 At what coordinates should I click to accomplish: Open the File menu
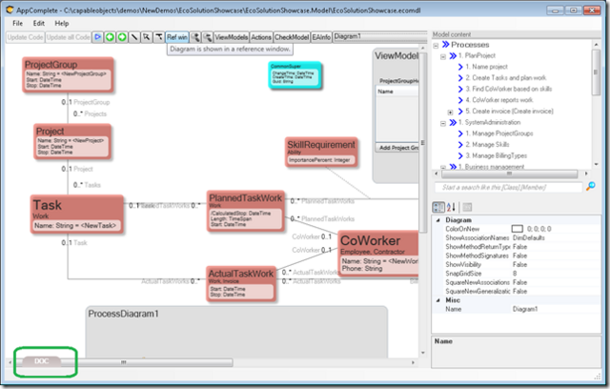tap(17, 23)
